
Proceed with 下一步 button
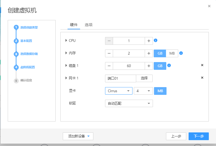coord(199,136)
